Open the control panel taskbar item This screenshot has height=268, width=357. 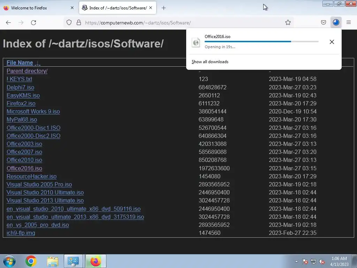point(73,261)
